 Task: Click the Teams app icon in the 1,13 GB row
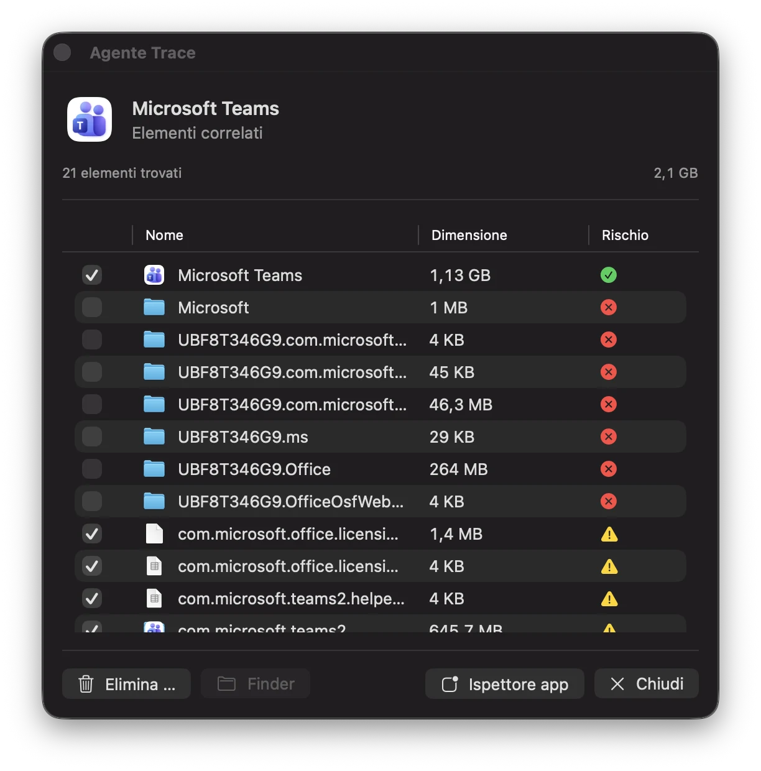pyautogui.click(x=154, y=275)
